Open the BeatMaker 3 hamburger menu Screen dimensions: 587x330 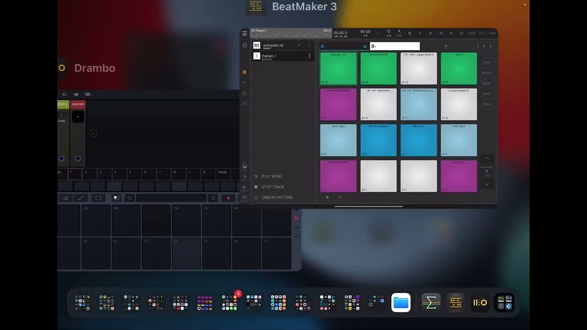[x=244, y=33]
